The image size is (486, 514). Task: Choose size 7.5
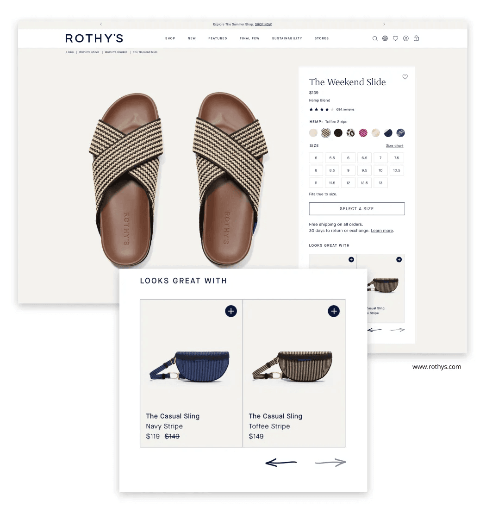tap(397, 158)
